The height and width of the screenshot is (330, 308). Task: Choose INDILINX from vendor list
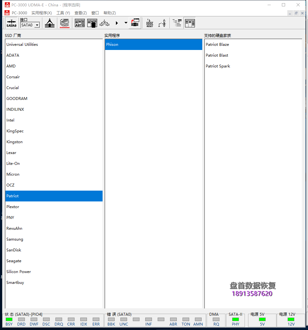click(54, 109)
